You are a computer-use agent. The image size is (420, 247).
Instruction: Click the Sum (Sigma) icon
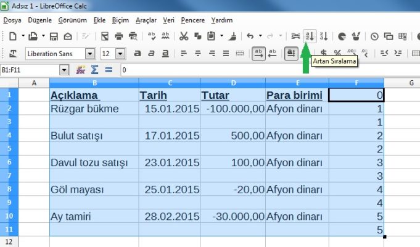click(x=94, y=70)
